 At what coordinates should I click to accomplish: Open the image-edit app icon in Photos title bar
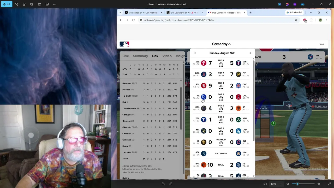pyautogui.click(x=279, y=4)
